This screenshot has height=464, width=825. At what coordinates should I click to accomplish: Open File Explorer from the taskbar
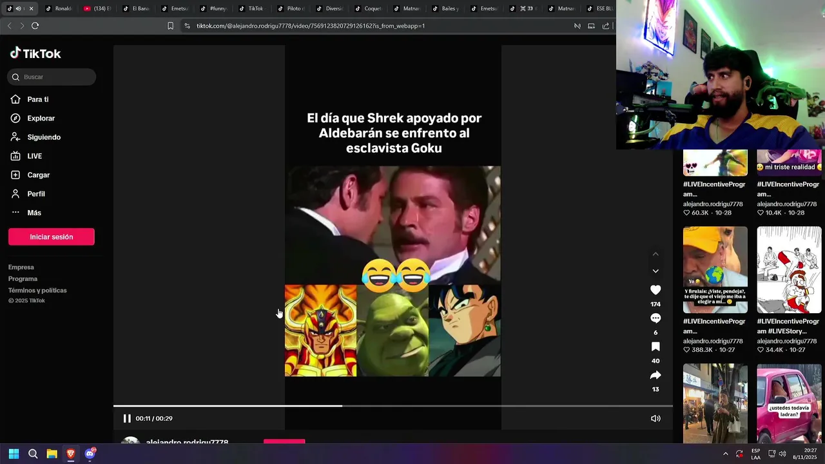click(52, 454)
